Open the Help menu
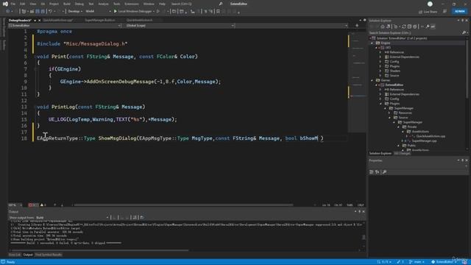Image resolution: width=471 pixels, height=265 pixels. pos(162,4)
